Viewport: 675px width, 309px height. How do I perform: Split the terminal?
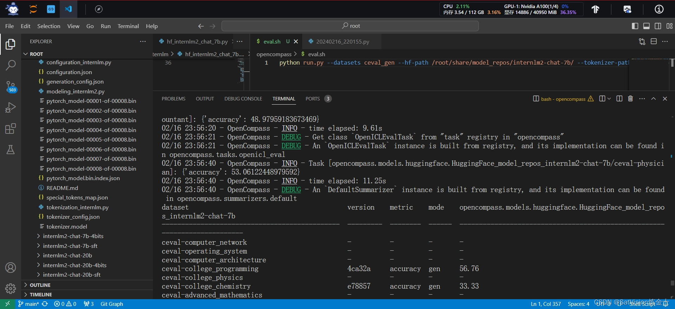619,99
